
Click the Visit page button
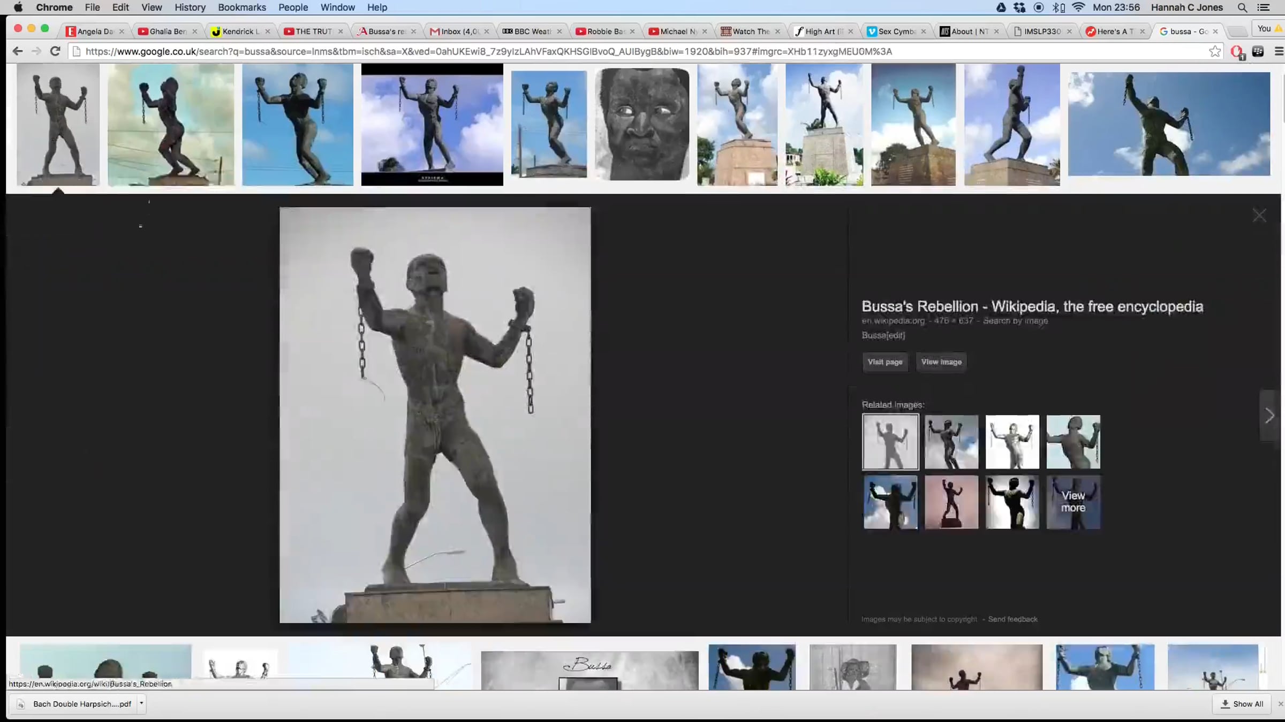[x=885, y=362]
